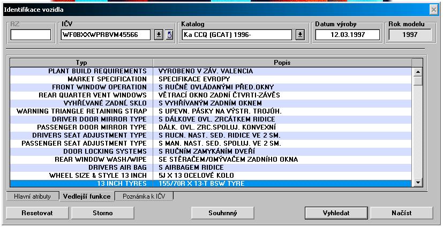
Task: Click into the RZ input field
Action: coord(31,35)
